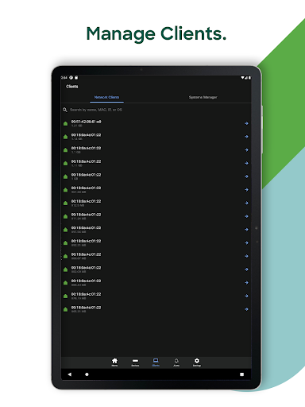Tap the Android home circle button
This screenshot has height=407, width=305.
87,374
